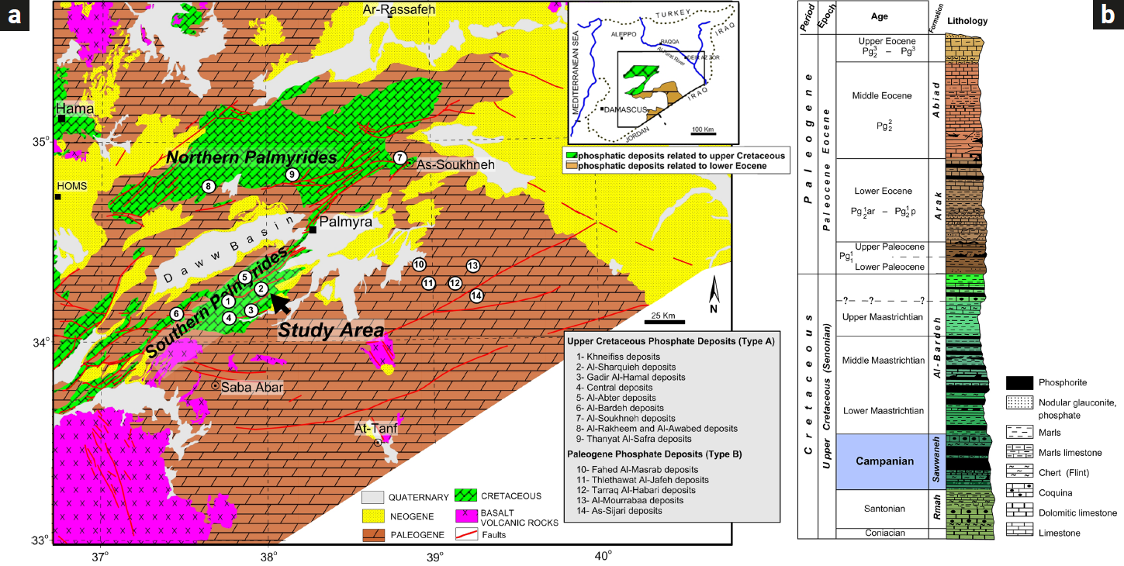
Task: Click the circled number 10 deposit marker
Action: (419, 264)
